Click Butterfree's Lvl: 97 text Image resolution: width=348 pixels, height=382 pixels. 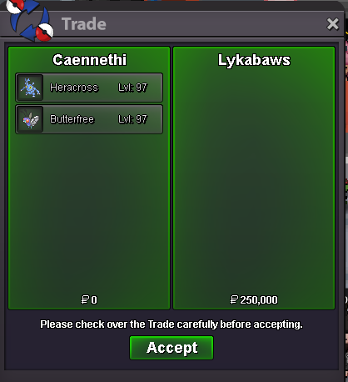[x=132, y=119]
